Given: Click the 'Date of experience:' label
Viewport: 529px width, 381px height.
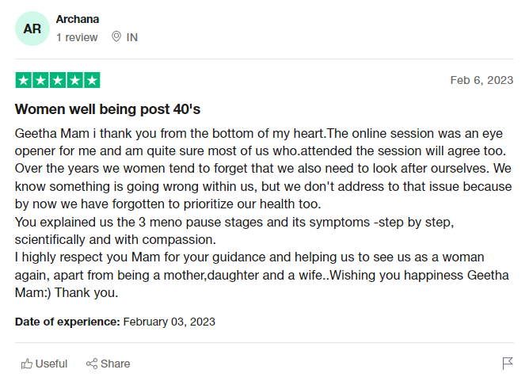Looking at the screenshot, I should (x=67, y=322).
